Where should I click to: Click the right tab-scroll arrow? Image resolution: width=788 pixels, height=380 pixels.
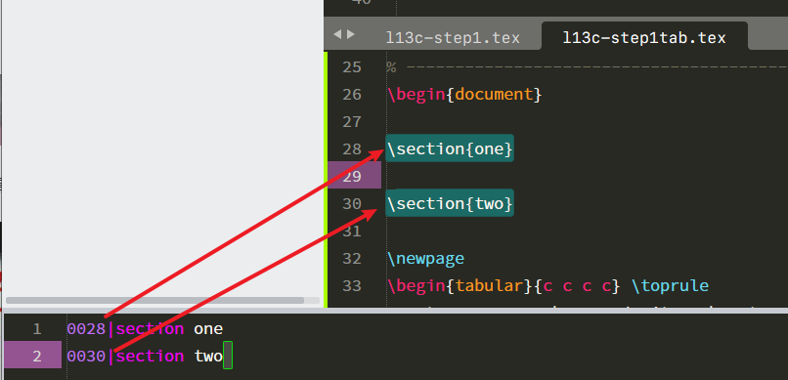pos(351,34)
